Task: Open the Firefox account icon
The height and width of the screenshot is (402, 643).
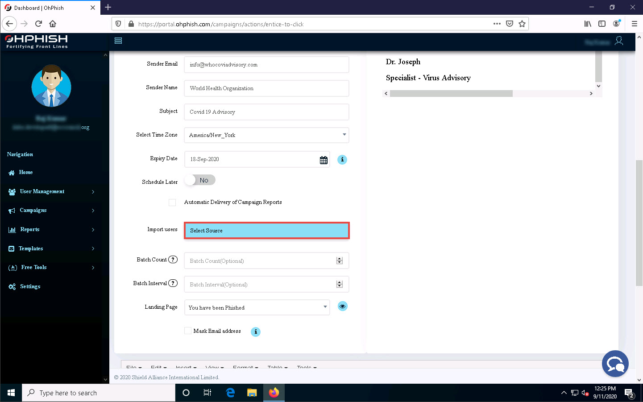Action: click(x=616, y=24)
